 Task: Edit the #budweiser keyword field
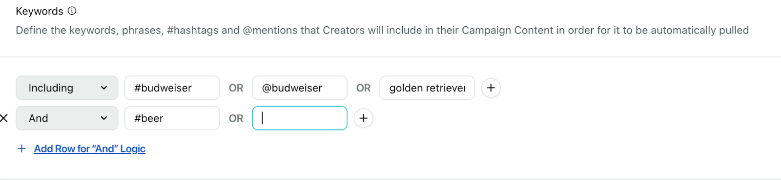pyautogui.click(x=172, y=88)
